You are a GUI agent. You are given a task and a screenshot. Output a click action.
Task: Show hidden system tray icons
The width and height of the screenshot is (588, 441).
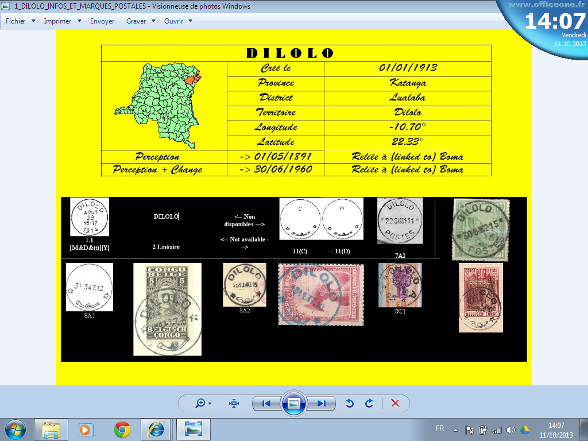(455, 429)
